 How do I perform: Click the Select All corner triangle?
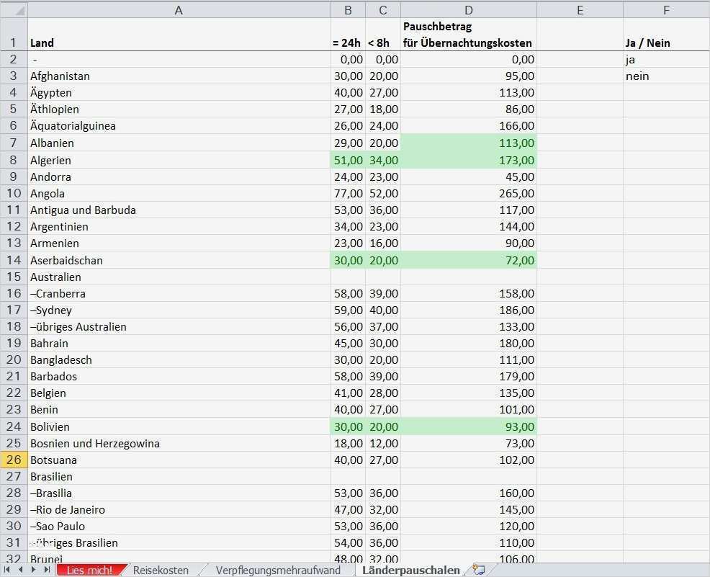(14, 10)
